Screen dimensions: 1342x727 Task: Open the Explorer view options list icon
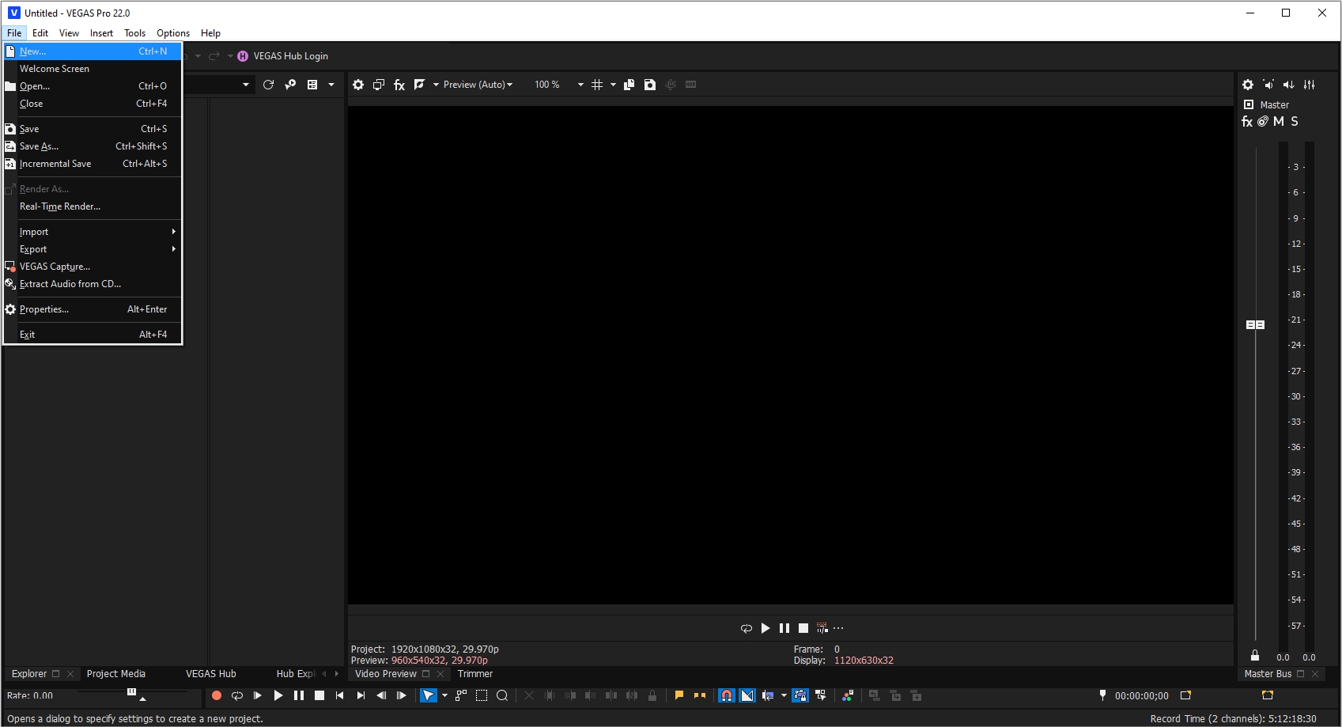point(312,85)
